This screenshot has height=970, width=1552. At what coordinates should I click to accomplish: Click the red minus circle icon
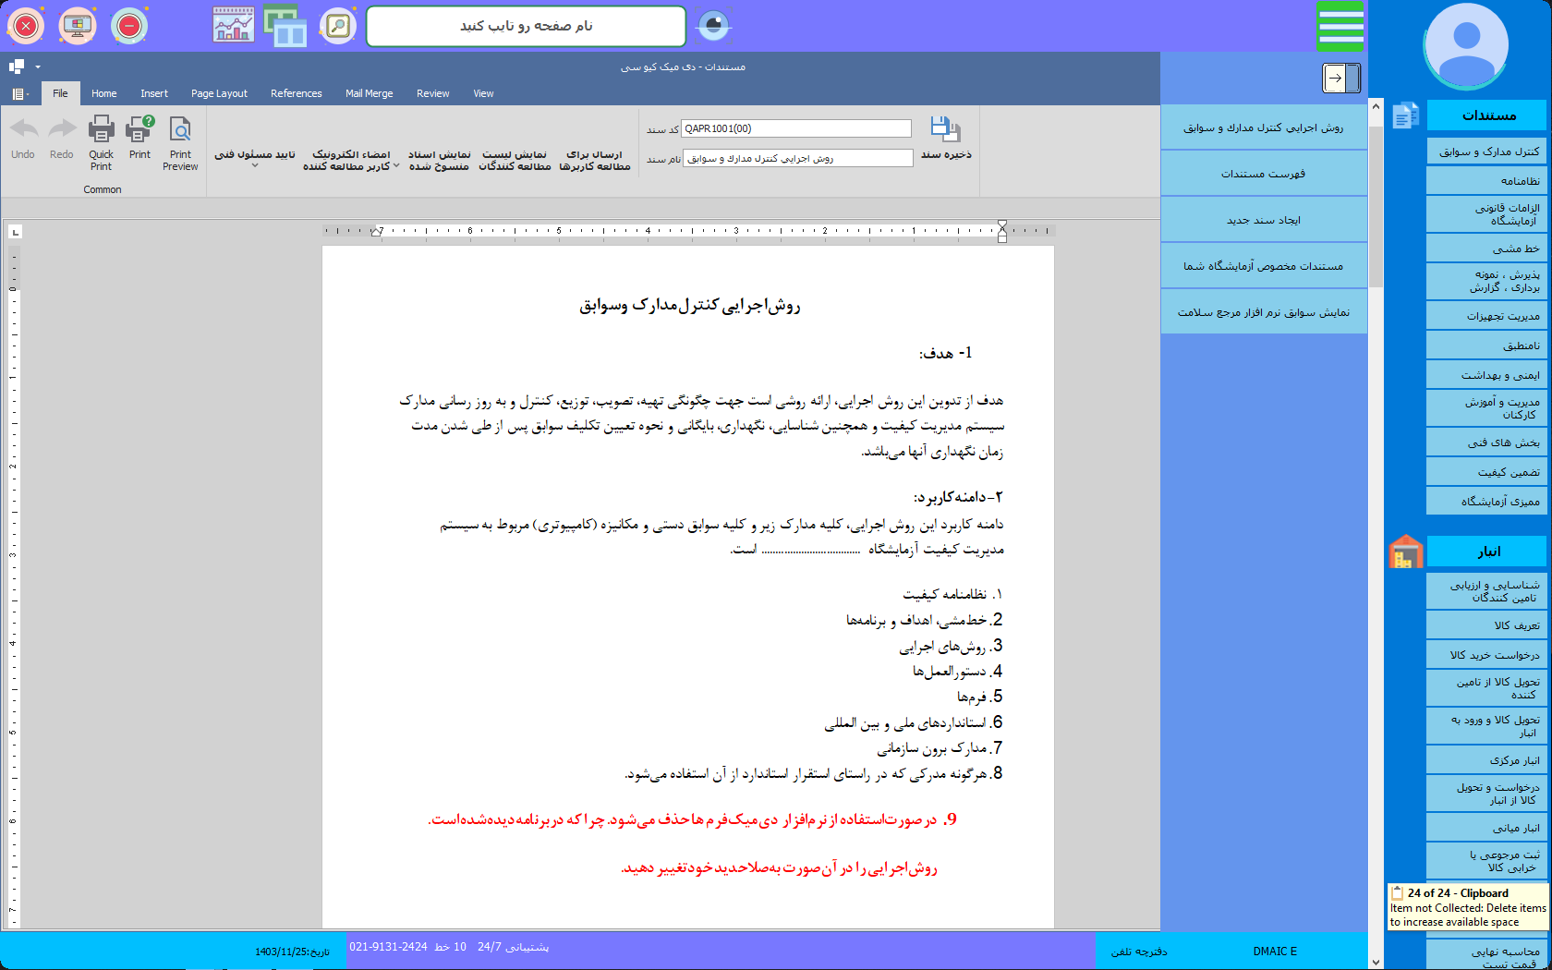(129, 26)
